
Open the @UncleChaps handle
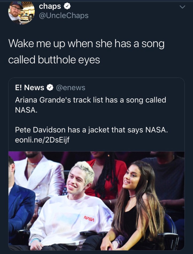click(x=64, y=16)
